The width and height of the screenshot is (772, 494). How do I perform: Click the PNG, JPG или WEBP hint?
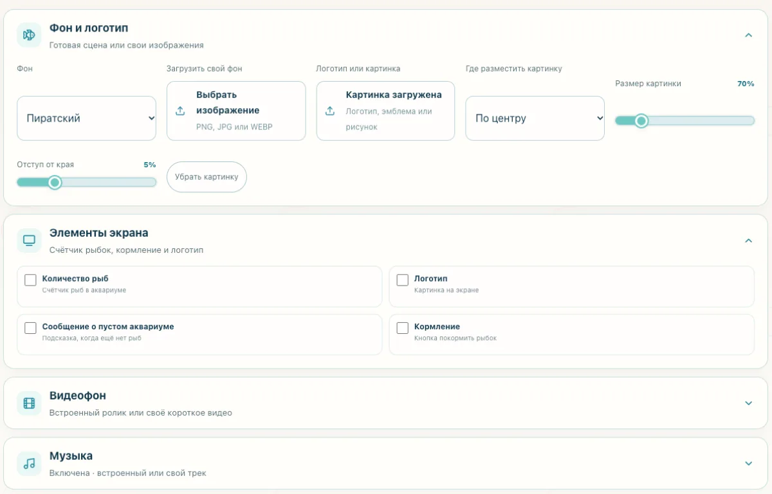pyautogui.click(x=234, y=127)
